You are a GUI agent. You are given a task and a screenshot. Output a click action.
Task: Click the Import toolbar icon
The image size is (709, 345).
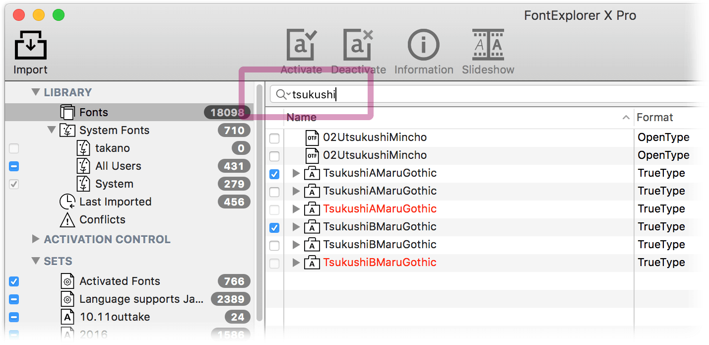click(x=30, y=46)
